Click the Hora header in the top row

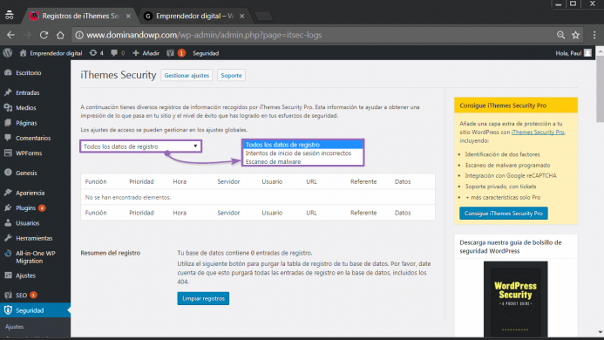click(180, 181)
